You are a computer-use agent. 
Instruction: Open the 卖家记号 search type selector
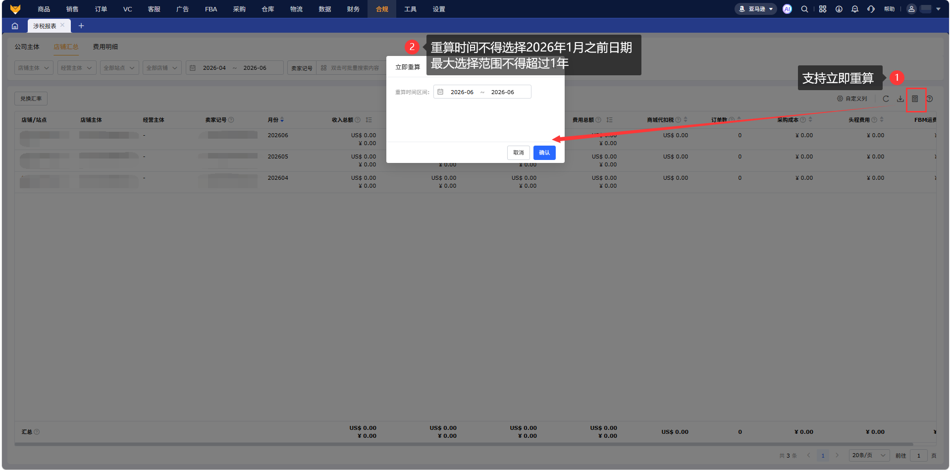(302, 68)
